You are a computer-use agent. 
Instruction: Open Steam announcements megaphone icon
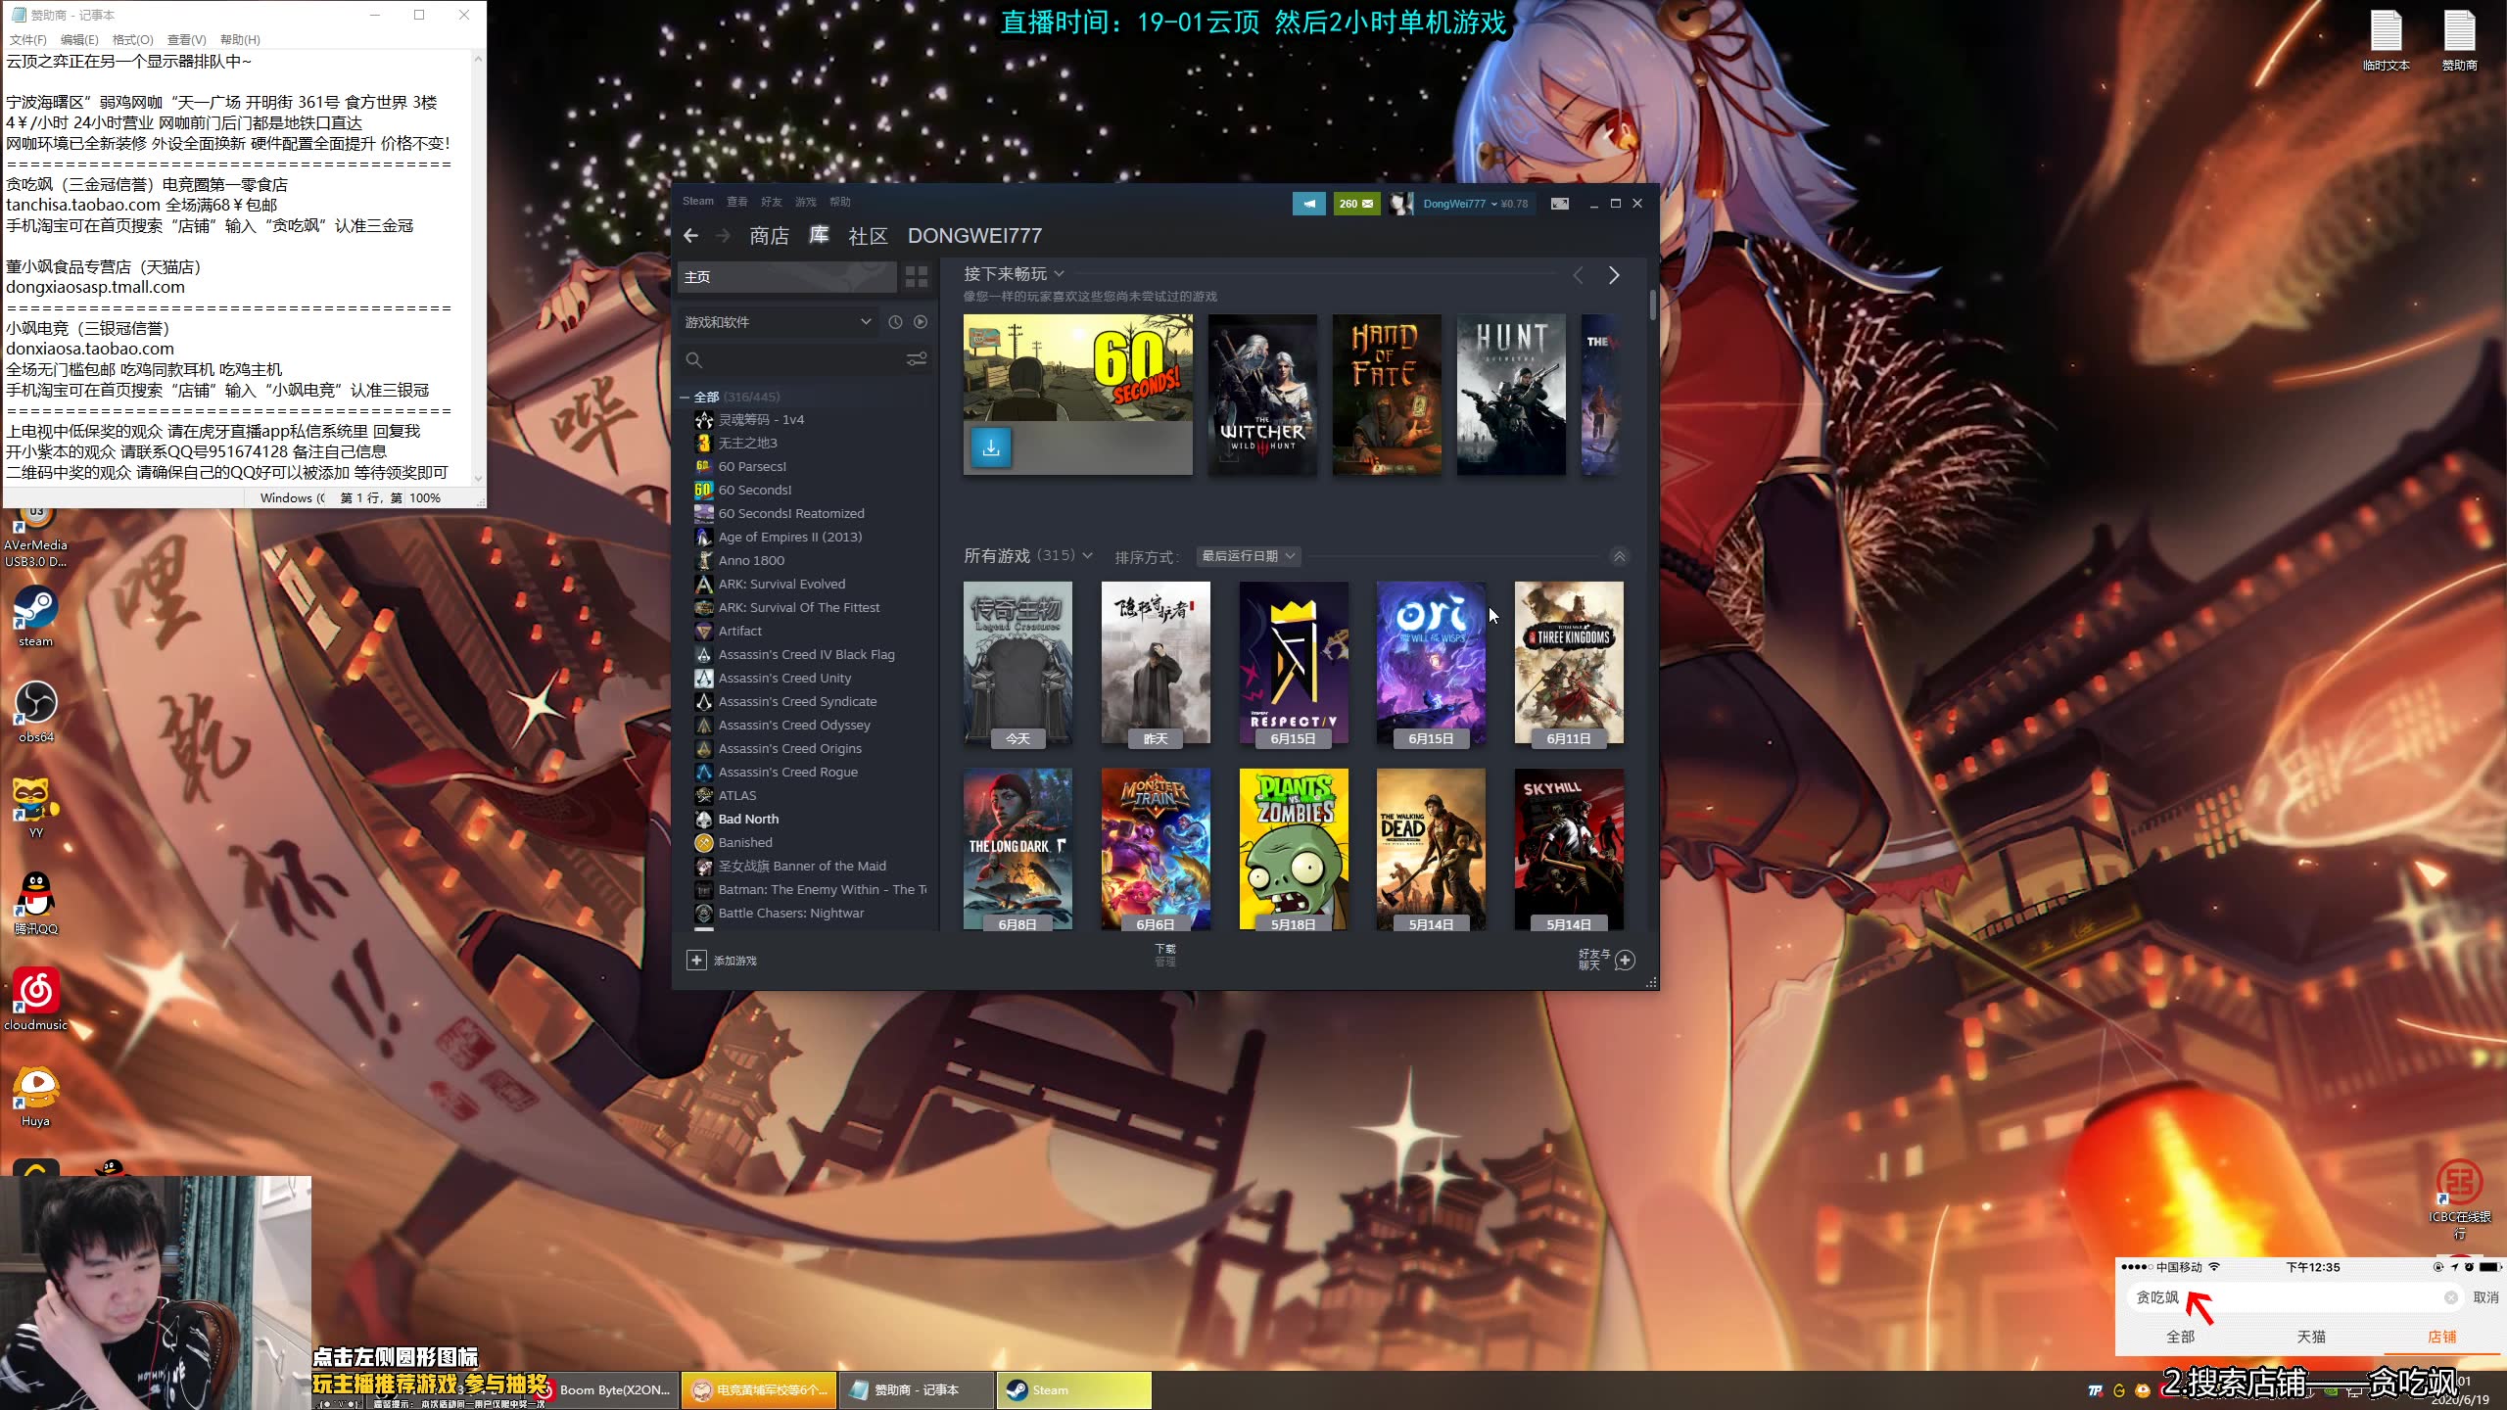[1308, 204]
